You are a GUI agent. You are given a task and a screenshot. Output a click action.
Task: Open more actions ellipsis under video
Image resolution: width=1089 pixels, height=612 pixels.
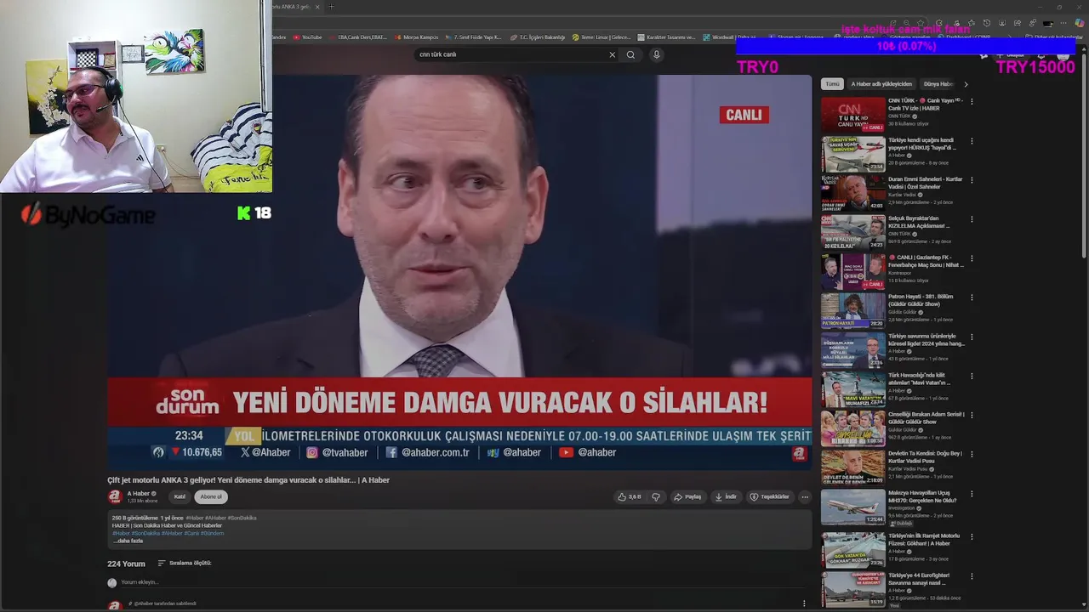(x=805, y=497)
